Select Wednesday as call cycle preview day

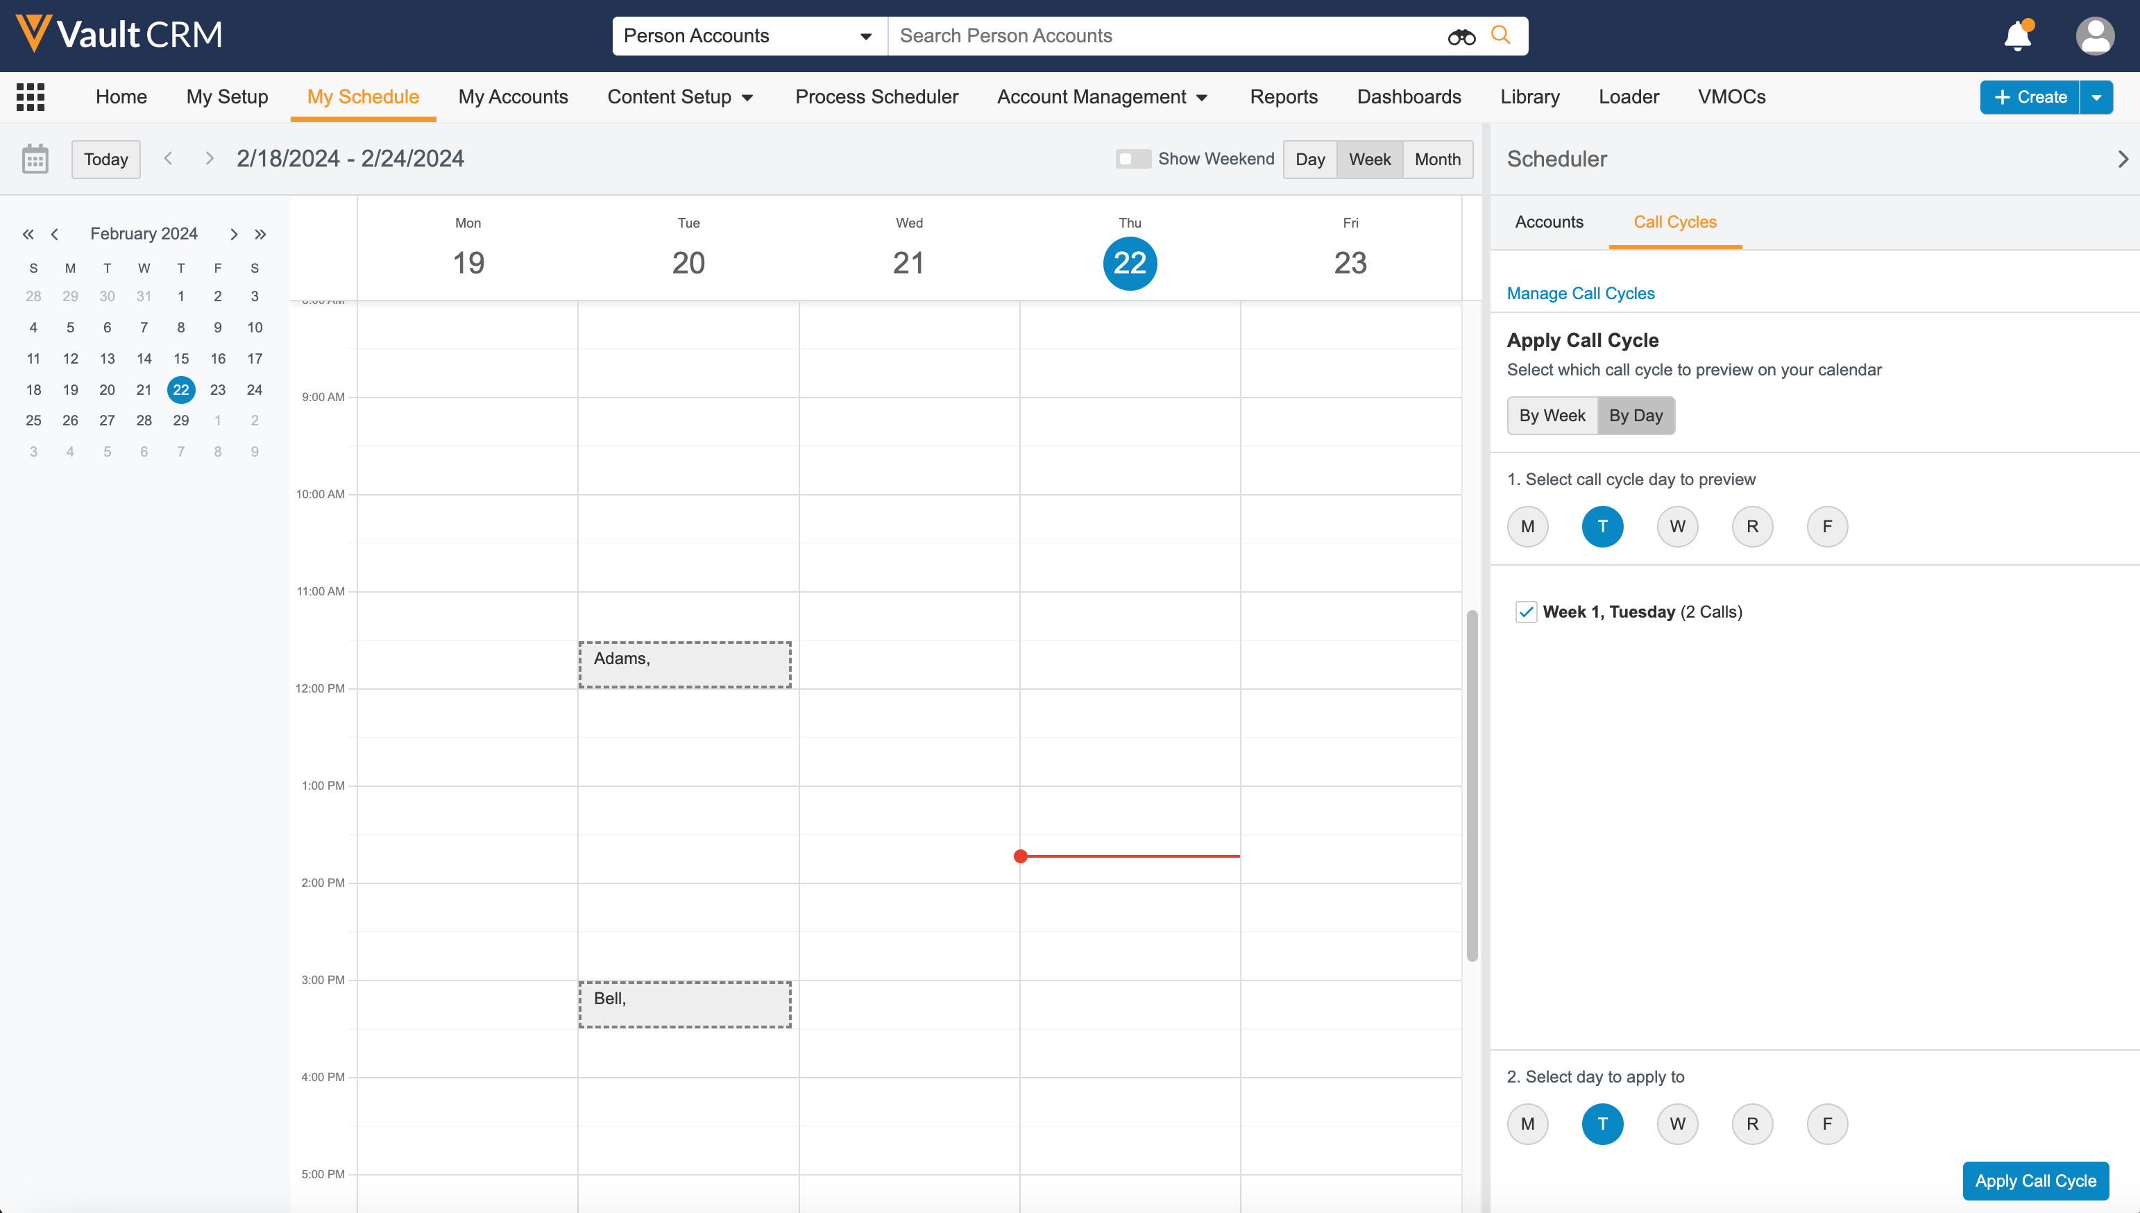(1677, 527)
